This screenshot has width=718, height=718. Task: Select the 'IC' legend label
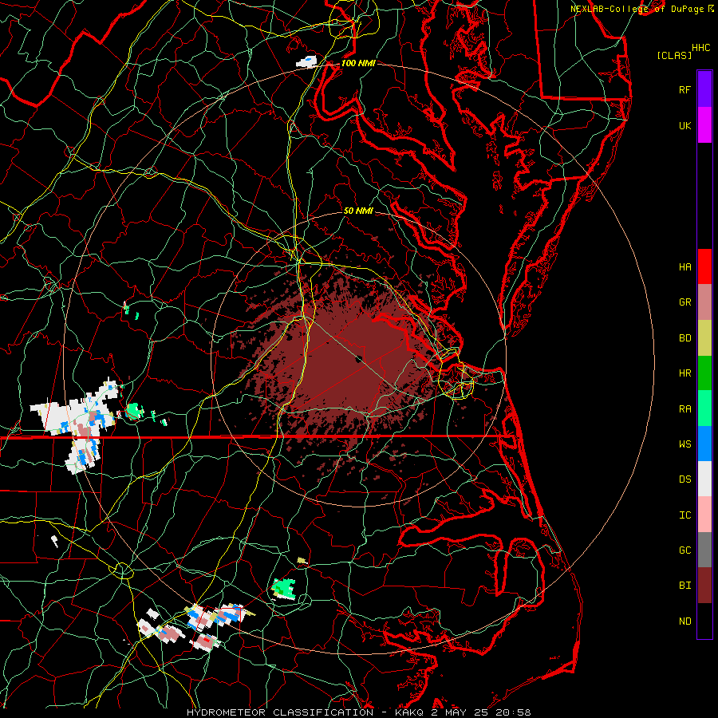[684, 515]
